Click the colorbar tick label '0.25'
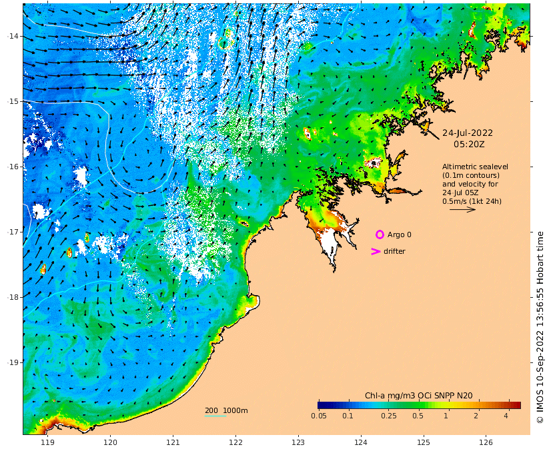This screenshot has height=453, width=547. click(x=389, y=416)
